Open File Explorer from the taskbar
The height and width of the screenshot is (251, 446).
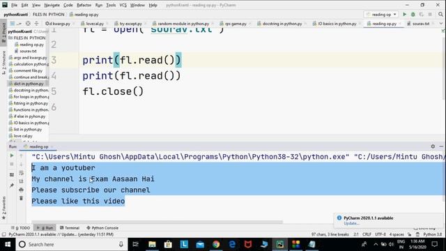point(152,245)
